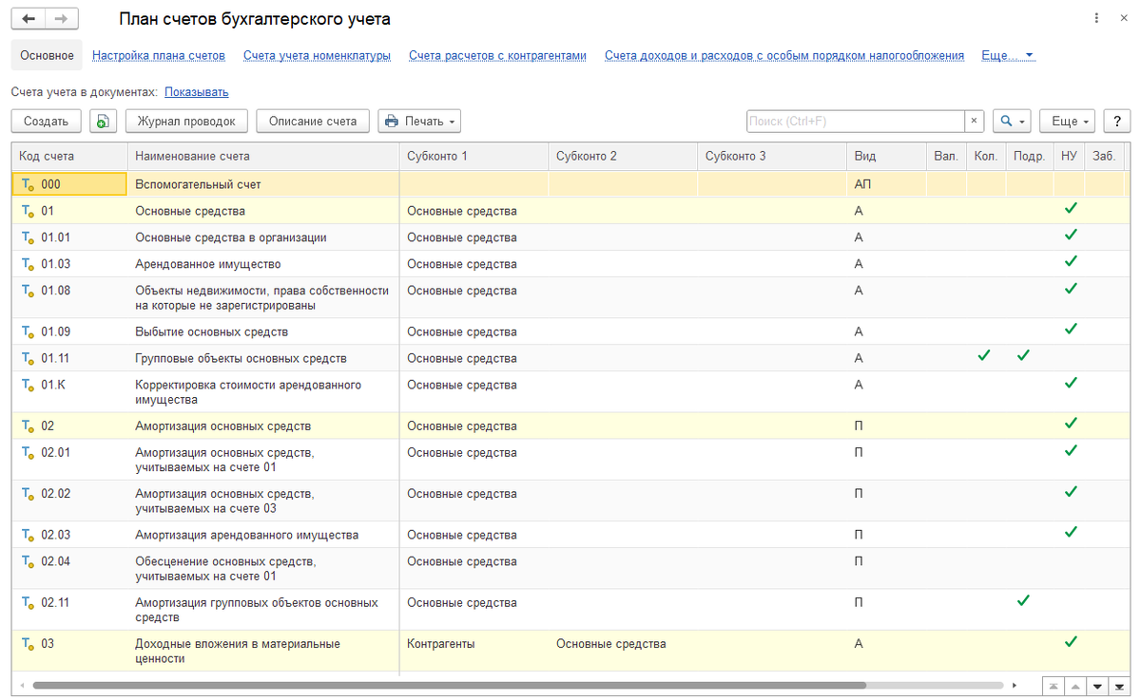Viewport: 1141px width, 700px height.
Task: Click the back navigation arrow
Action: tap(28, 19)
